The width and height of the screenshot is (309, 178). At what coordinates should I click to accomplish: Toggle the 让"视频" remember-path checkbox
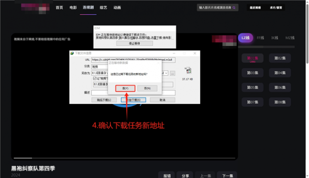tap(95, 79)
